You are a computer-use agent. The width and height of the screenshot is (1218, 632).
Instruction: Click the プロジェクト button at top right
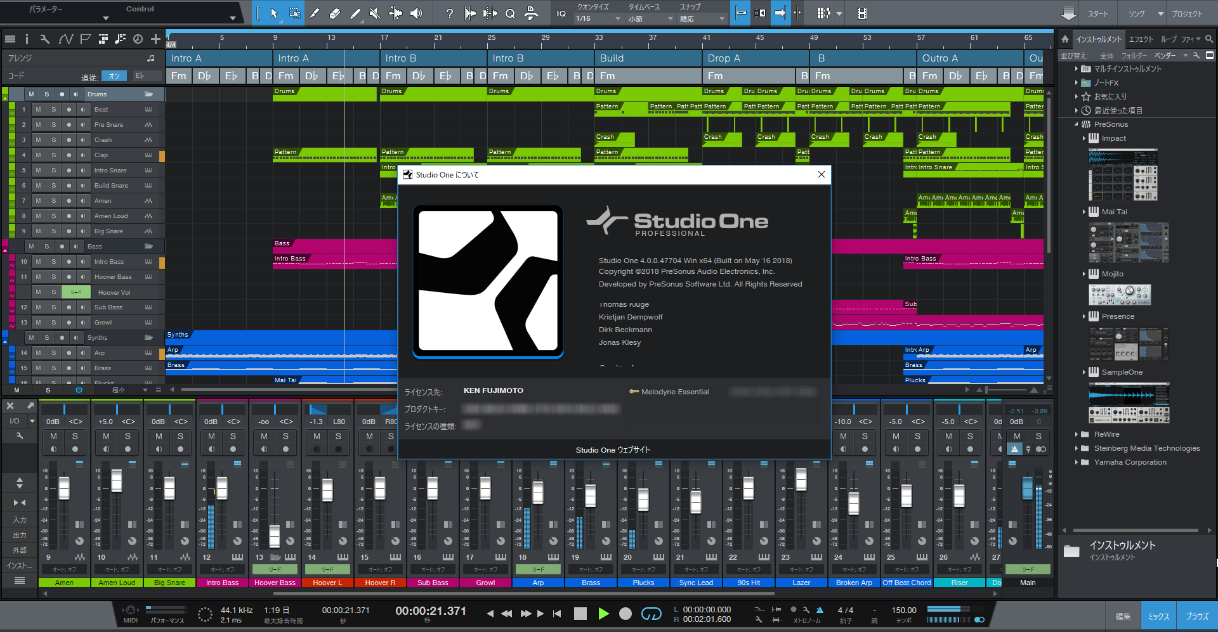(x=1187, y=14)
